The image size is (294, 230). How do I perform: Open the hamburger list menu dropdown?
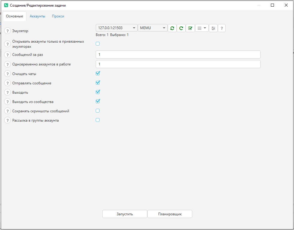(x=202, y=28)
